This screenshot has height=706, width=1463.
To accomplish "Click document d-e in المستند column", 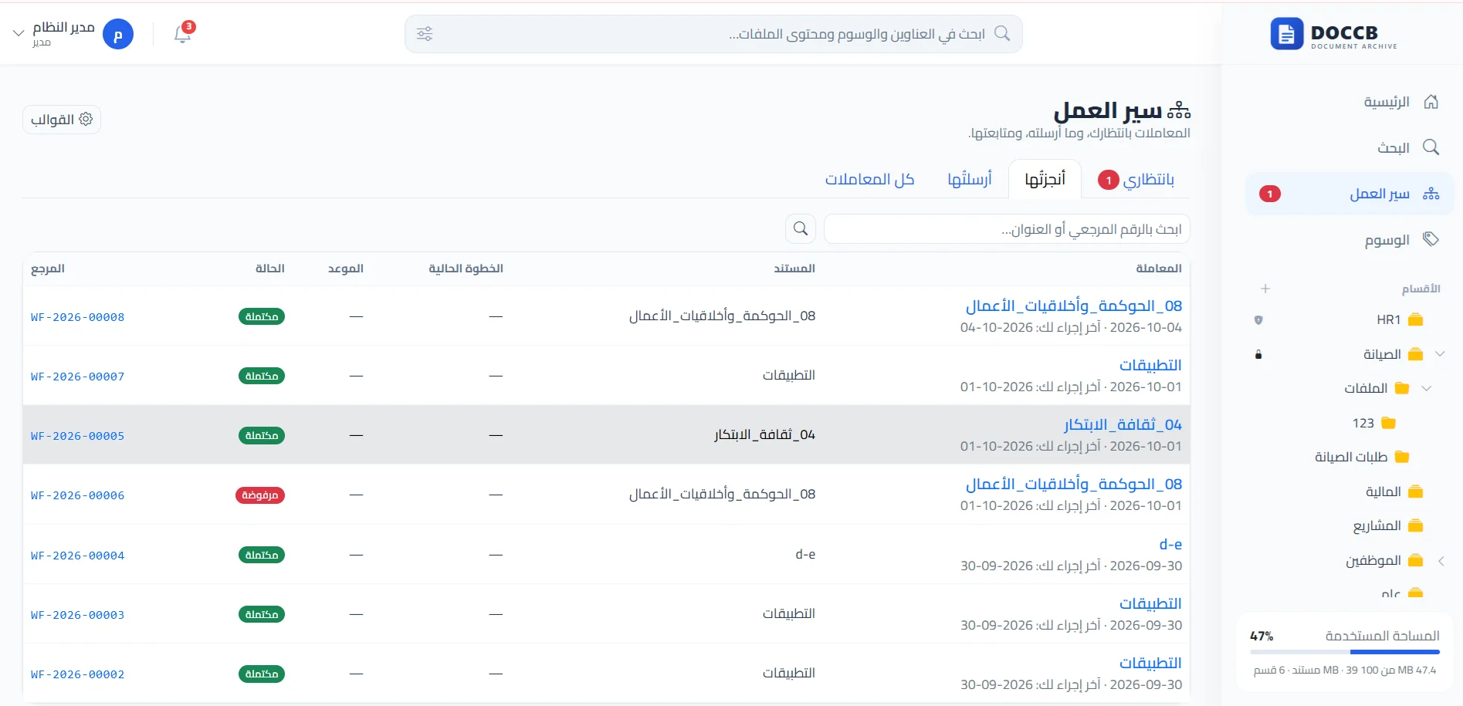I will point(805,554).
